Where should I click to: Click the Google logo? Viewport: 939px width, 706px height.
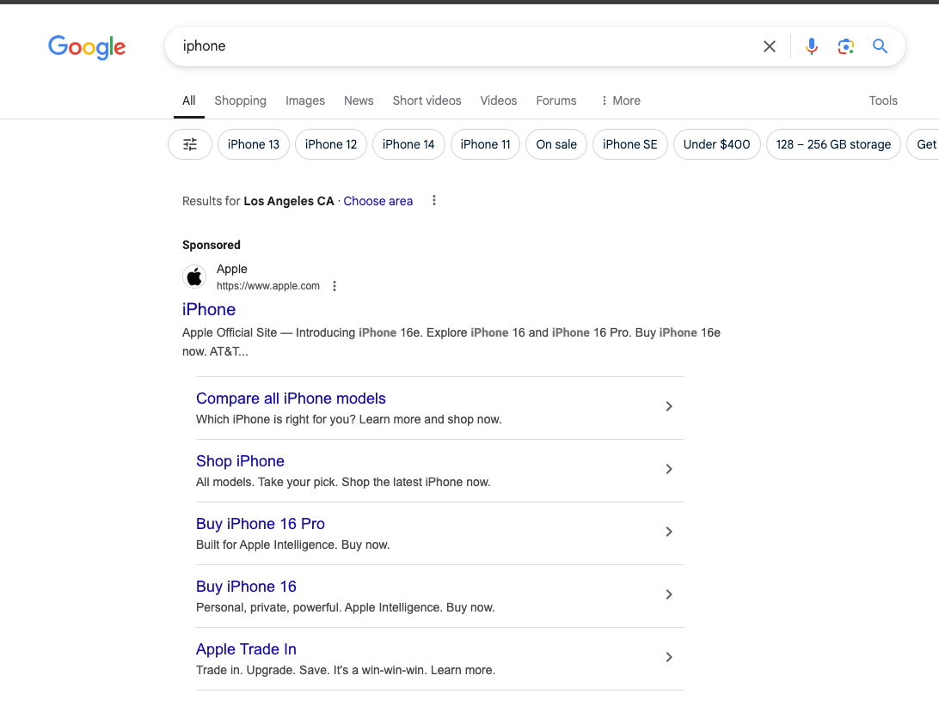87,47
